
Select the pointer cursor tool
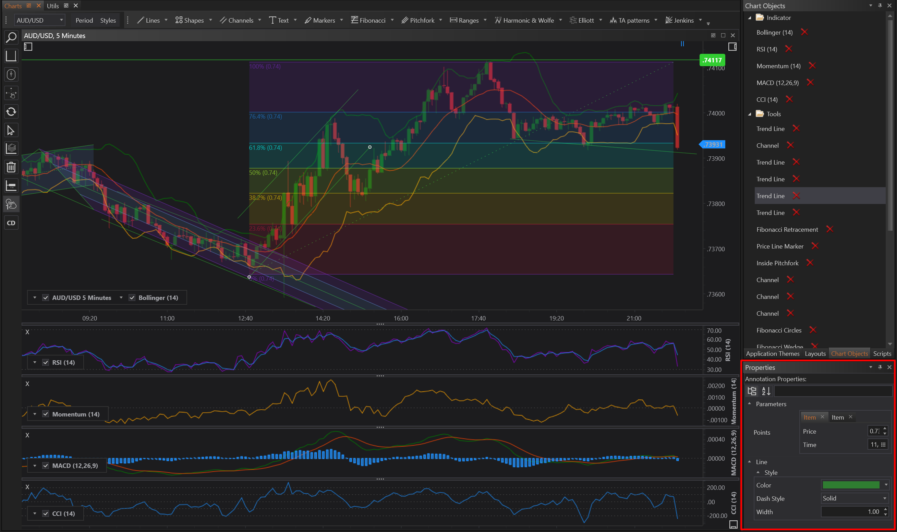11,130
